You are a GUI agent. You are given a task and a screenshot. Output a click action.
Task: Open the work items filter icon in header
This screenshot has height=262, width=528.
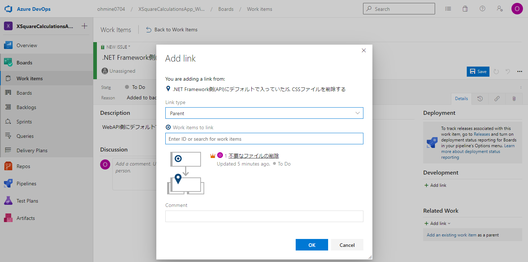pyautogui.click(x=448, y=9)
